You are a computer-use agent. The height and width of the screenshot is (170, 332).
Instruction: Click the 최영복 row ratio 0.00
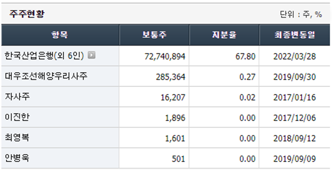(247, 139)
